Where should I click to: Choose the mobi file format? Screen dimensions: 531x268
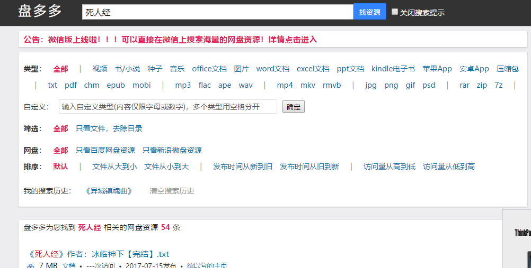[141, 85]
